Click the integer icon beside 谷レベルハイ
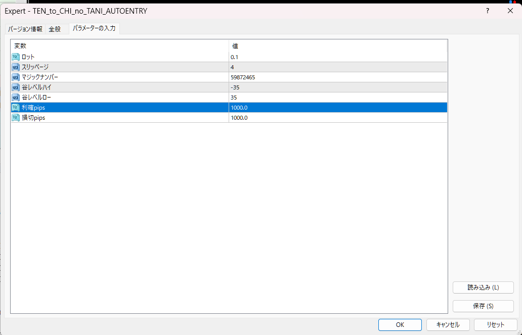 tap(15, 87)
